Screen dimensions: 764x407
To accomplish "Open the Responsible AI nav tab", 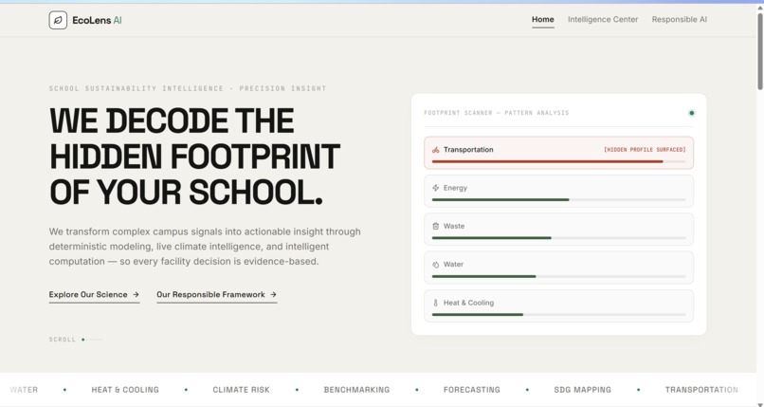I will (680, 20).
